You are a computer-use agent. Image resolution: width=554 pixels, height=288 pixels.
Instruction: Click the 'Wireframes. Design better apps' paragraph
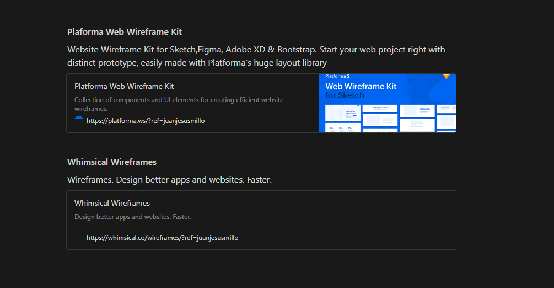tap(169, 180)
